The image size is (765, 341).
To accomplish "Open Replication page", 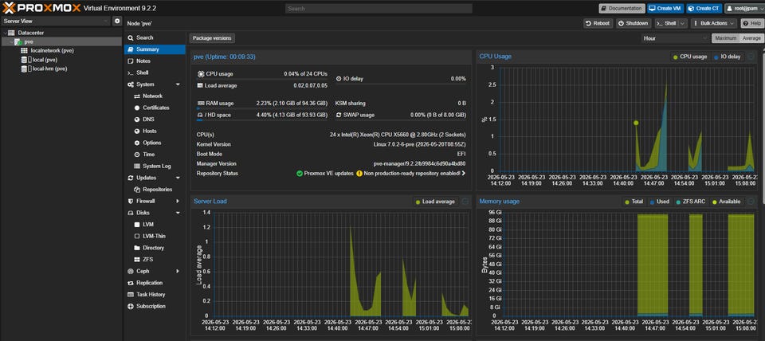I will [154, 283].
